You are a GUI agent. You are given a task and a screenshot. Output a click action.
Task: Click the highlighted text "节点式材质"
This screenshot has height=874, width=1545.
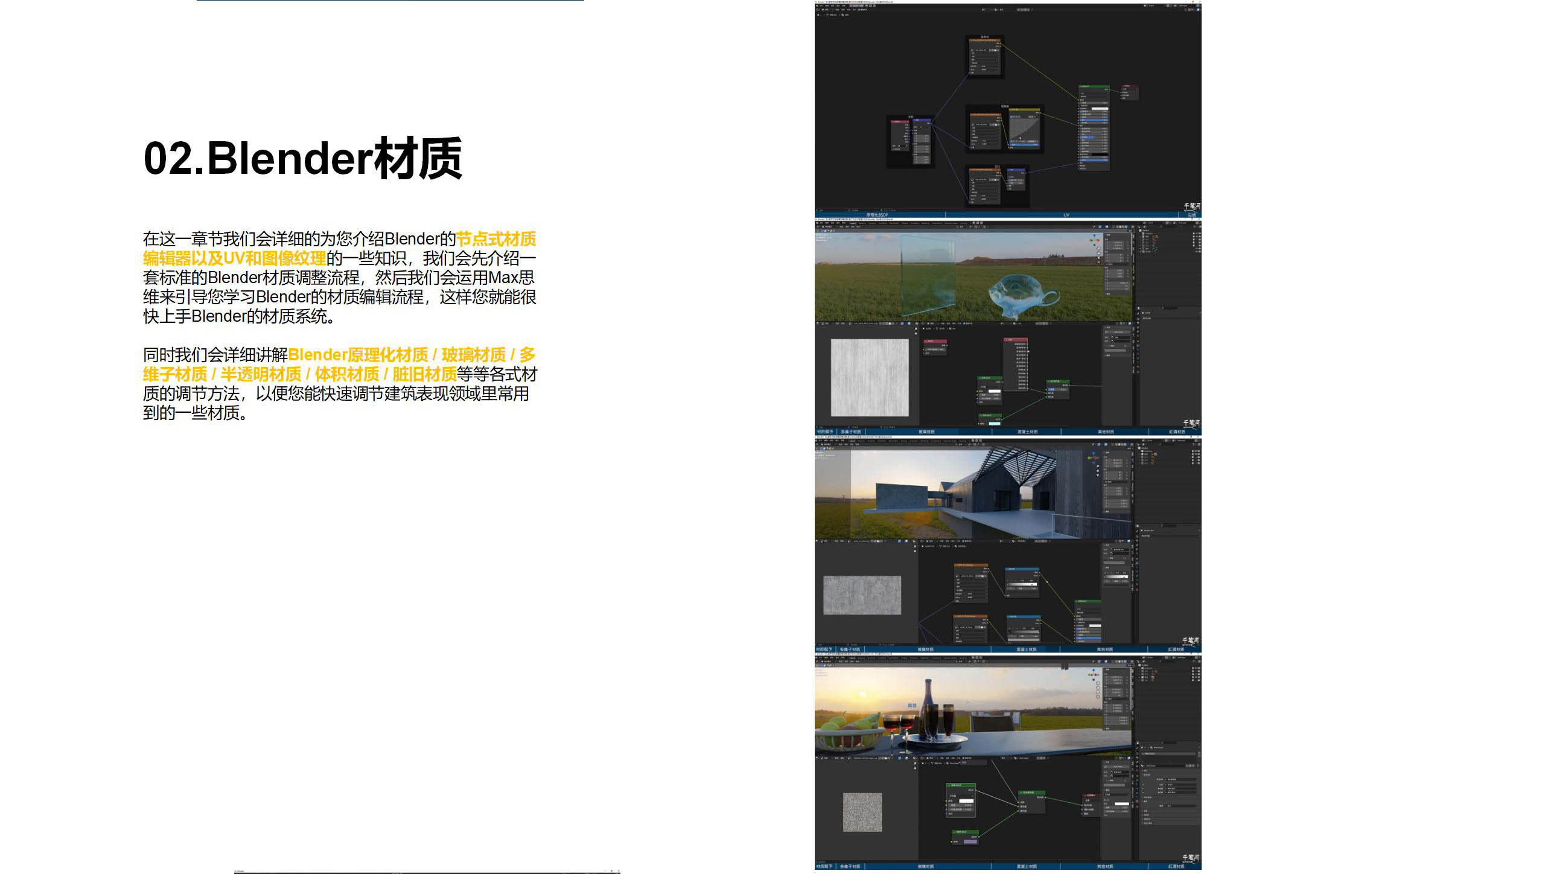click(495, 239)
